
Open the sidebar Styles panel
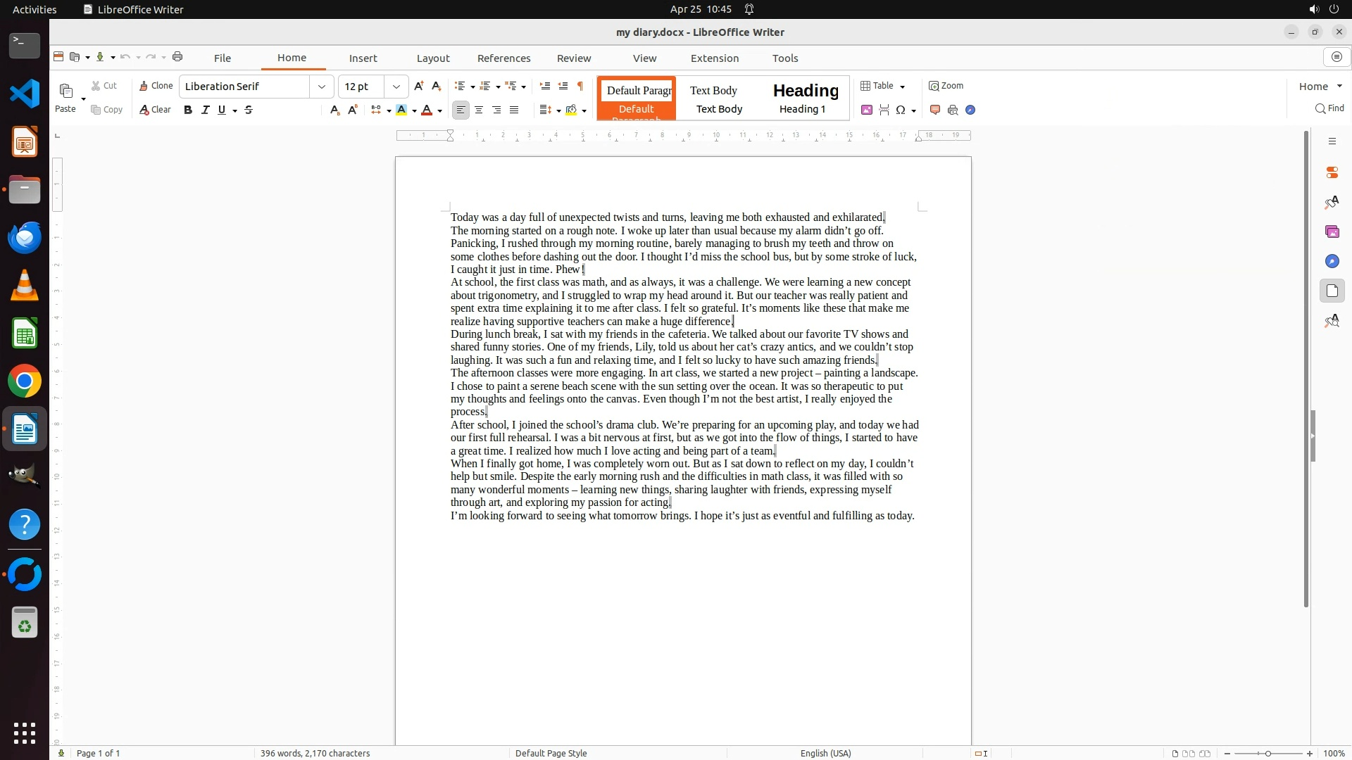point(1332,203)
